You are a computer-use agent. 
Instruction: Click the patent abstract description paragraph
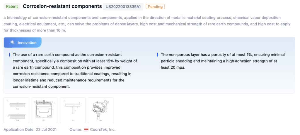pyautogui.click(x=141, y=23)
